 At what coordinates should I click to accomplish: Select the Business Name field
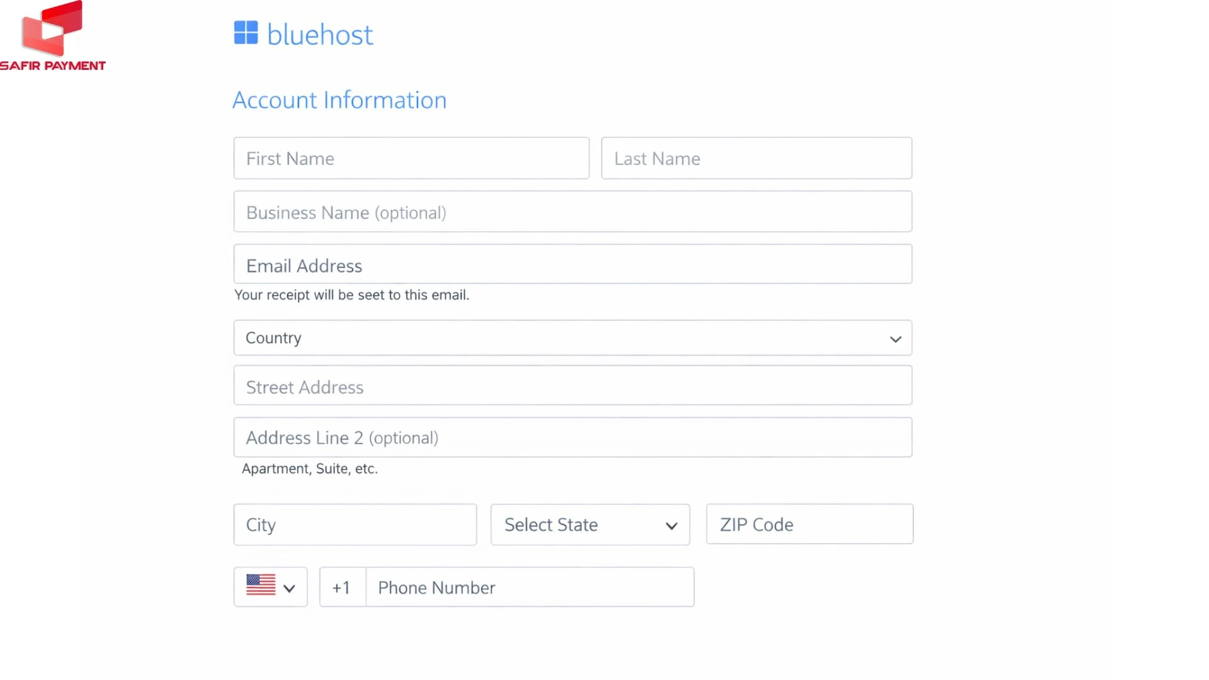572,212
